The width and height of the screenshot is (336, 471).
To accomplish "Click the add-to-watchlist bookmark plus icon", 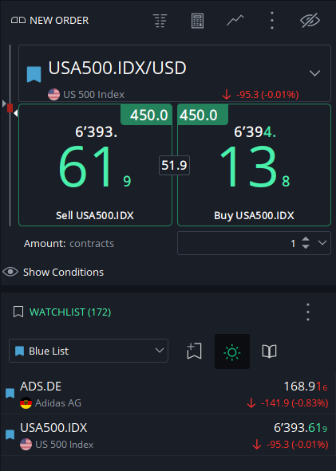I will click(x=194, y=351).
